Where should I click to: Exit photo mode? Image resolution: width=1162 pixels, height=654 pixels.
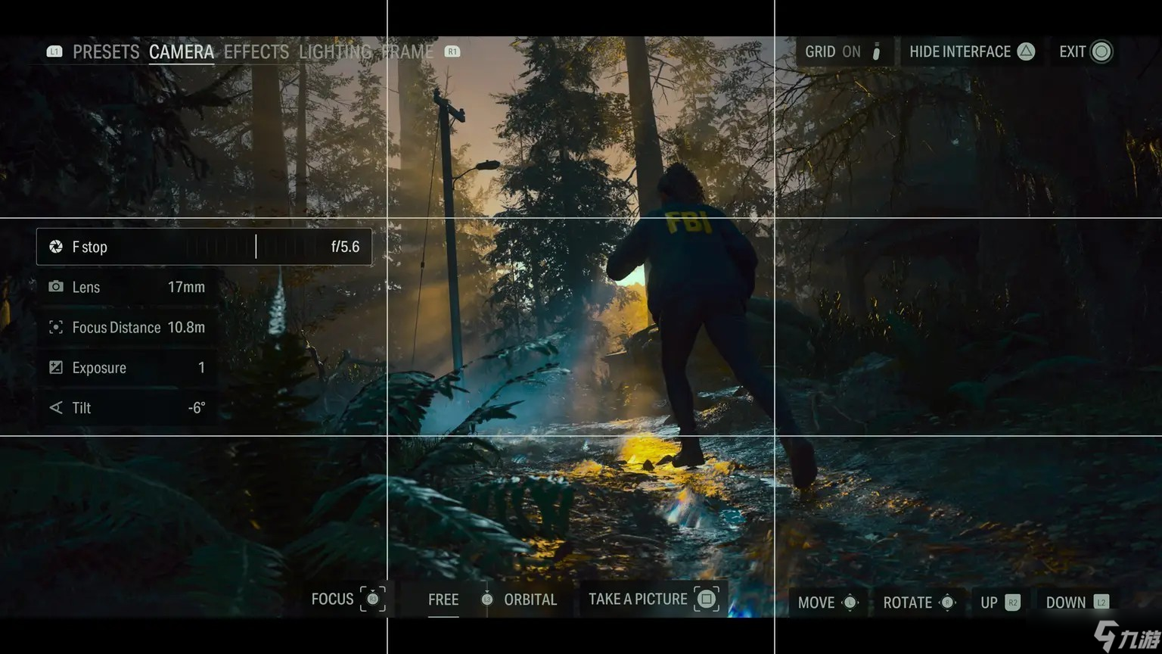coord(1086,51)
